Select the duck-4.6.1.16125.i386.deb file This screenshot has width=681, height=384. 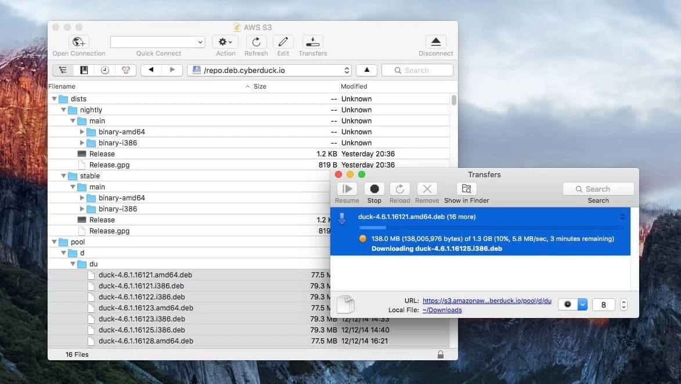click(142, 330)
